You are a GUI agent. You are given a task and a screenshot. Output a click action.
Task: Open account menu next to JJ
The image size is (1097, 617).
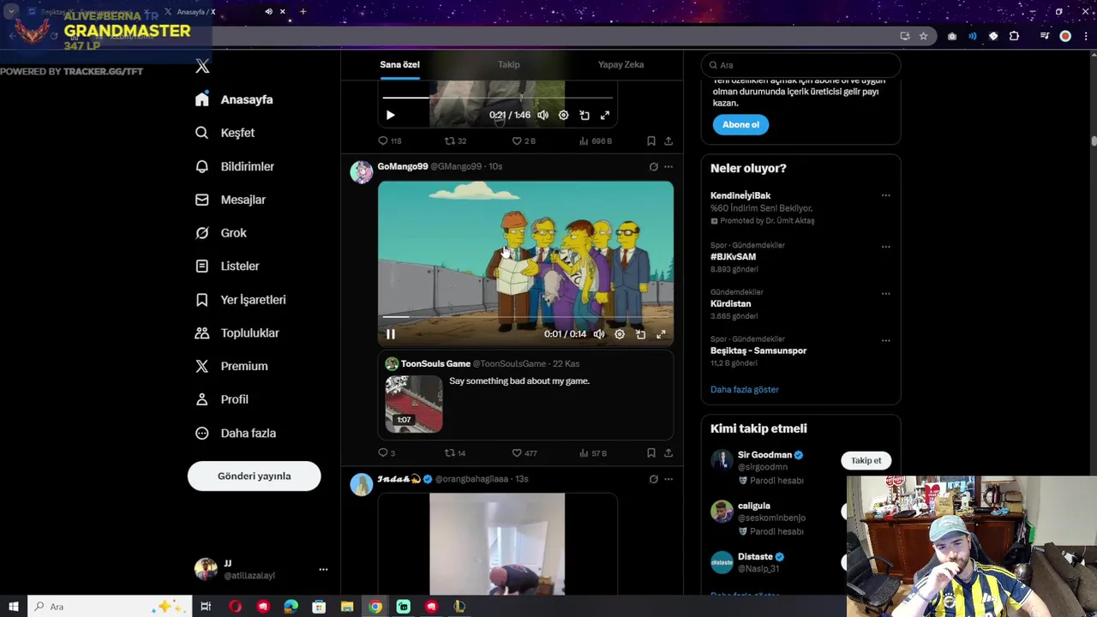click(x=323, y=569)
